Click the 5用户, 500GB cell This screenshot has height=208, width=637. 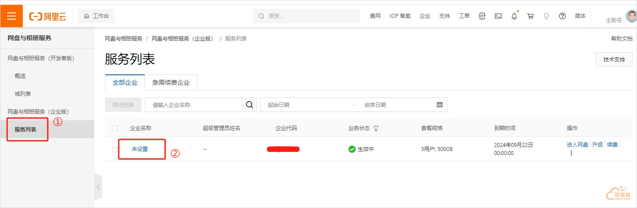[x=437, y=149]
